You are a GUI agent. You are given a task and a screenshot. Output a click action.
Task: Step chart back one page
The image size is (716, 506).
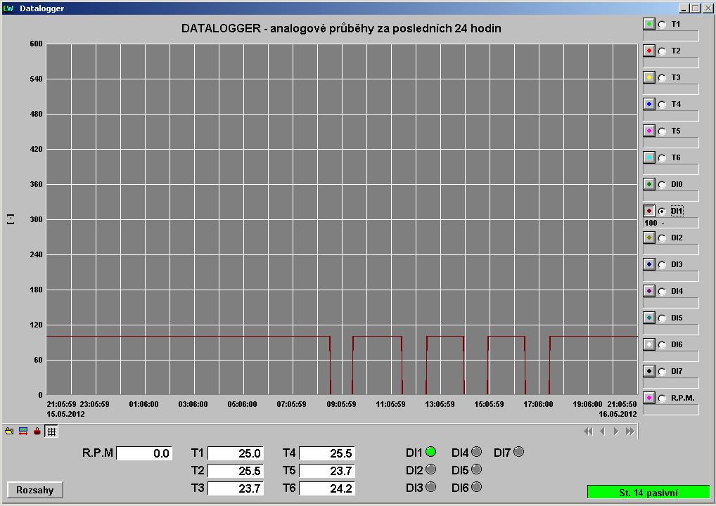tap(602, 432)
